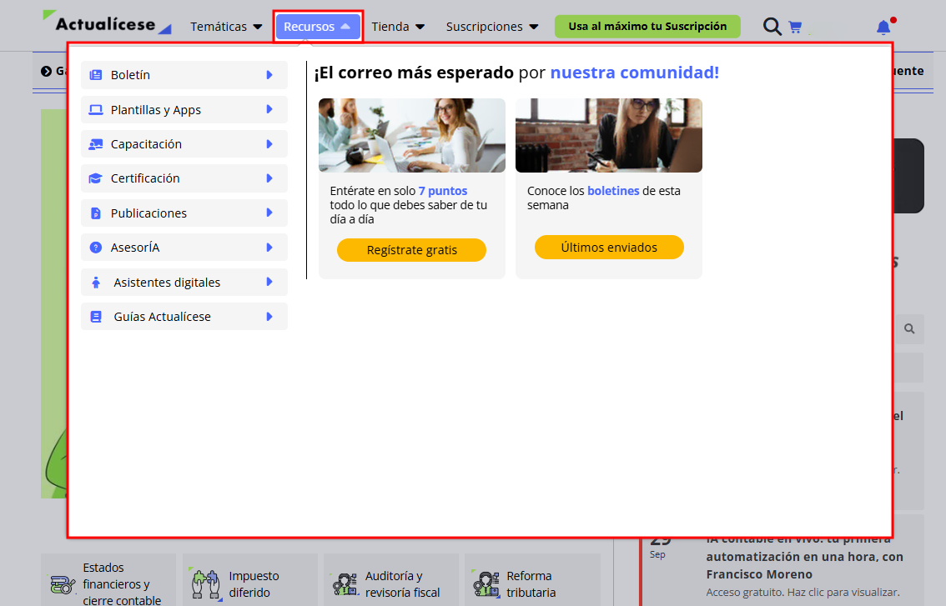
Task: Expand the Guías Actualícese submenu arrow
Action: pyautogui.click(x=269, y=317)
